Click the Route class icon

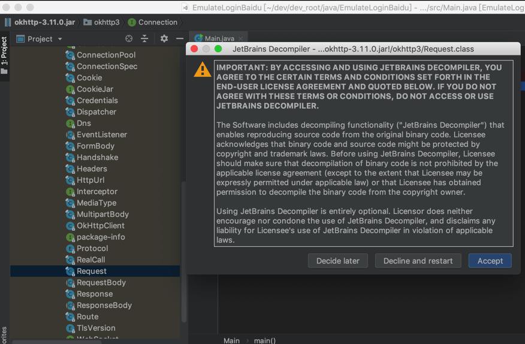tap(70, 317)
